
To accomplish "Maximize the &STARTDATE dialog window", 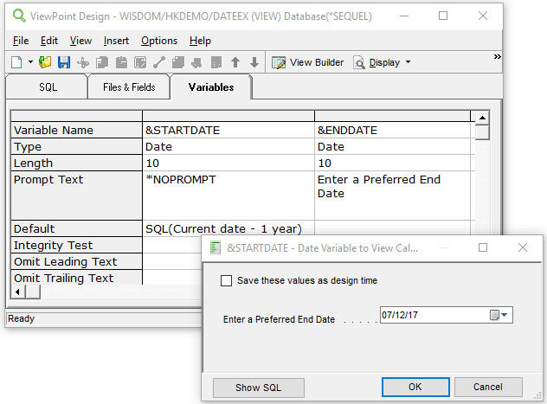I will pyautogui.click(x=483, y=247).
